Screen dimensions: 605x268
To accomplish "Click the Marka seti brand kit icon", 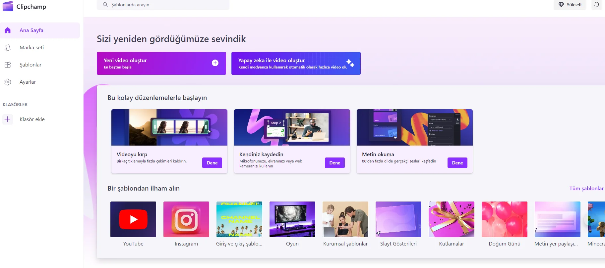I will pyautogui.click(x=8, y=48).
